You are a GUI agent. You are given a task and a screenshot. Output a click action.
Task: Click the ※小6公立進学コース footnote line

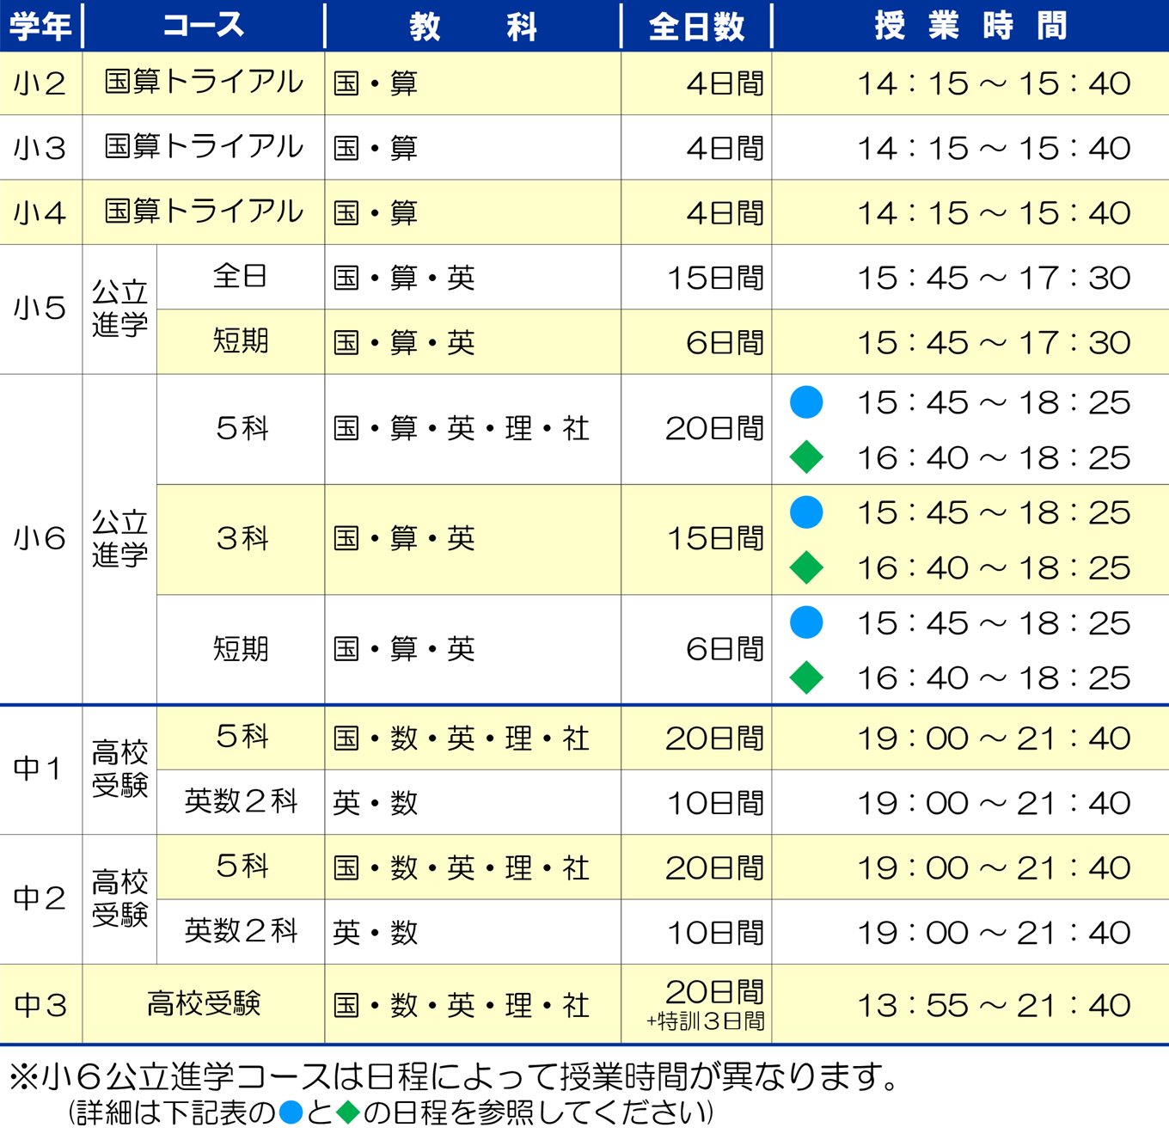[x=454, y=1076]
